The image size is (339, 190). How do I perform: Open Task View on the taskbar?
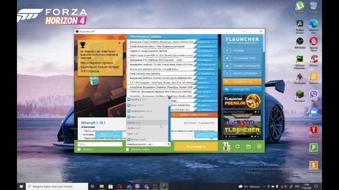click(x=93, y=186)
